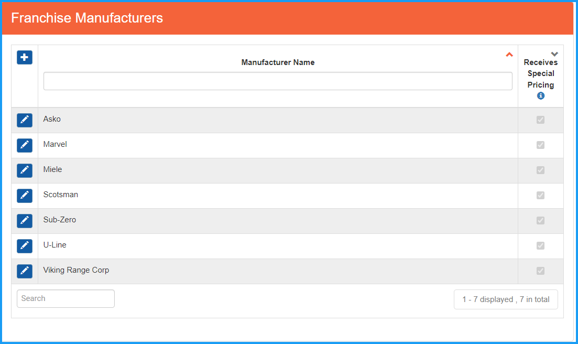This screenshot has width=578, height=344.
Task: Select the Scotsman name cell
Action: click(61, 195)
